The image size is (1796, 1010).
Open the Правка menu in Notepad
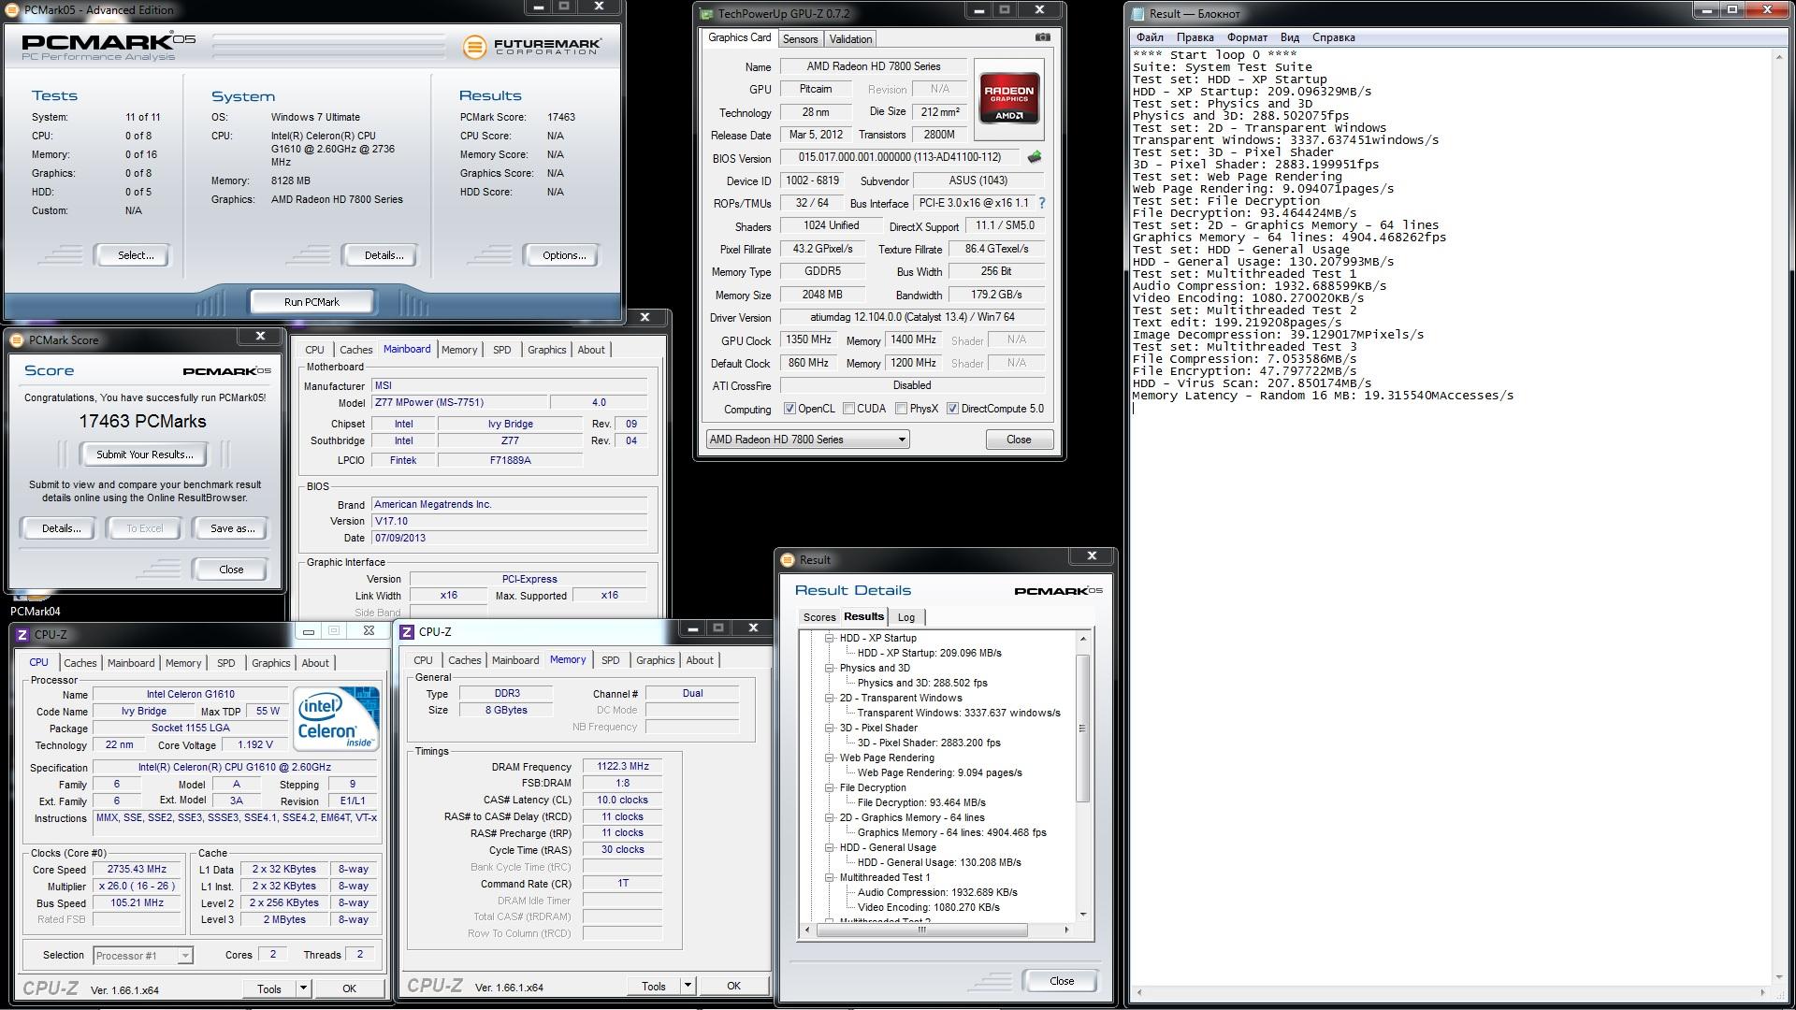(1195, 37)
